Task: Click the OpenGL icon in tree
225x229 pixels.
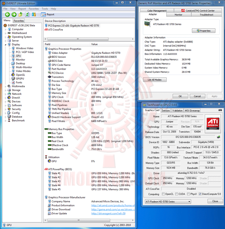Action: point(13,75)
